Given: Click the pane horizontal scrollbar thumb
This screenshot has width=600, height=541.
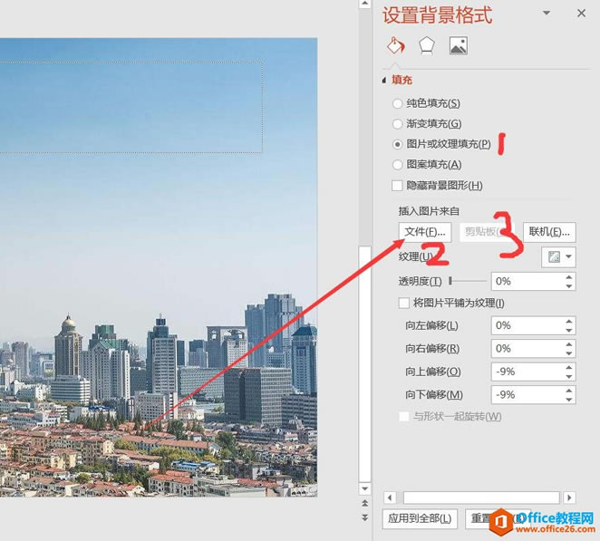Looking at the screenshot, I should (481, 498).
